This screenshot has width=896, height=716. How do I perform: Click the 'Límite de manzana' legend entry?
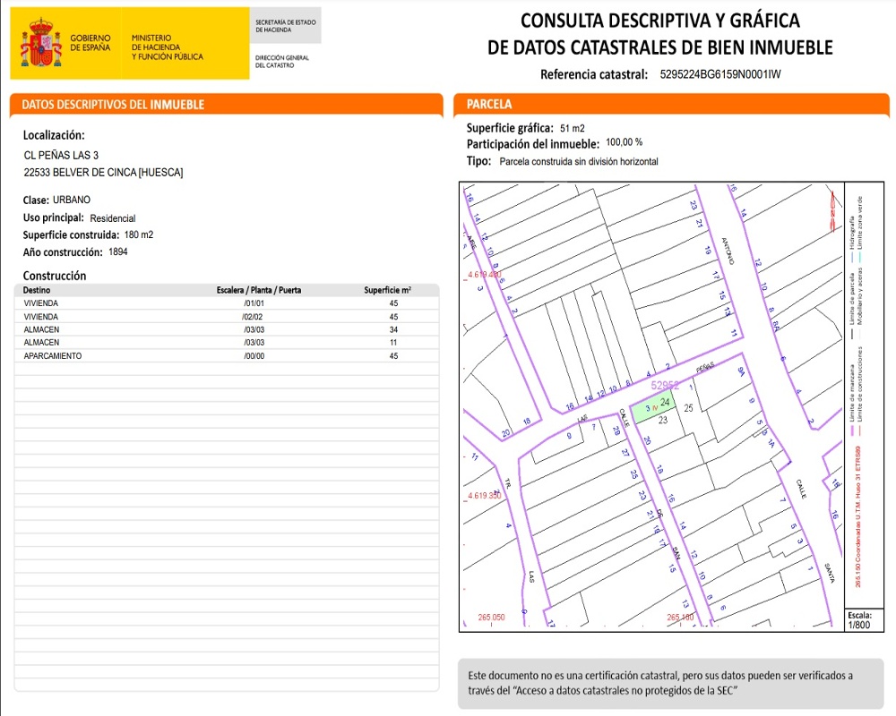pos(851,400)
